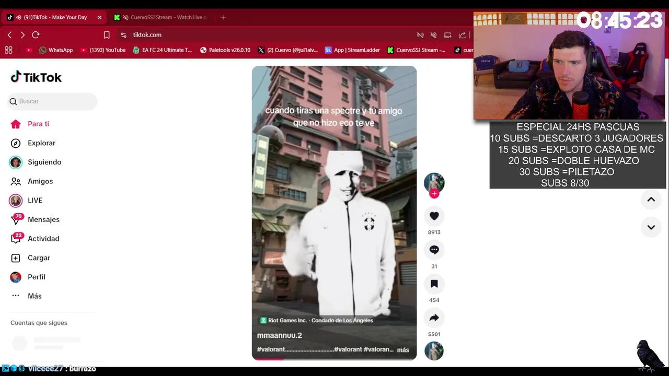This screenshot has width=669, height=376.
Task: Seek on the video progress bar
Action: click(x=334, y=359)
